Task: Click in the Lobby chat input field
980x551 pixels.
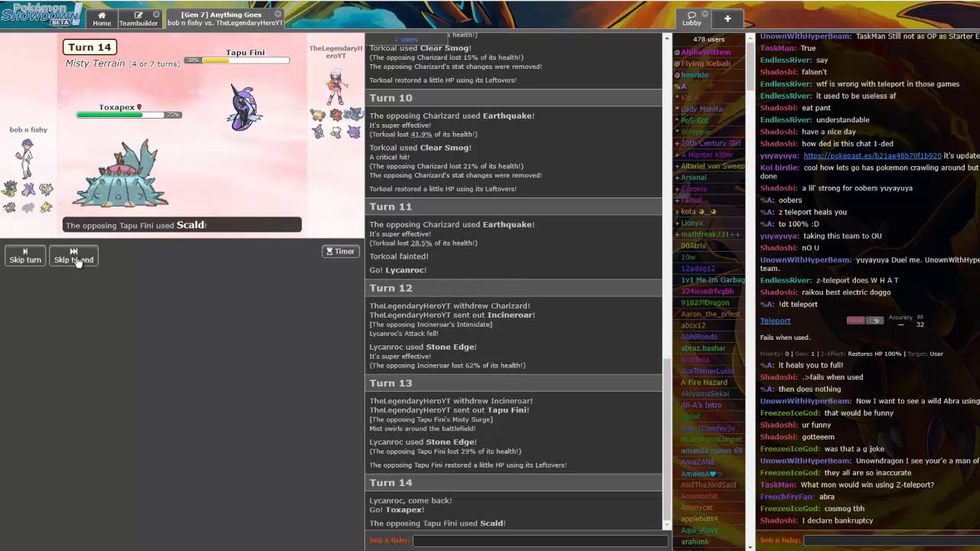Action: pos(891,541)
